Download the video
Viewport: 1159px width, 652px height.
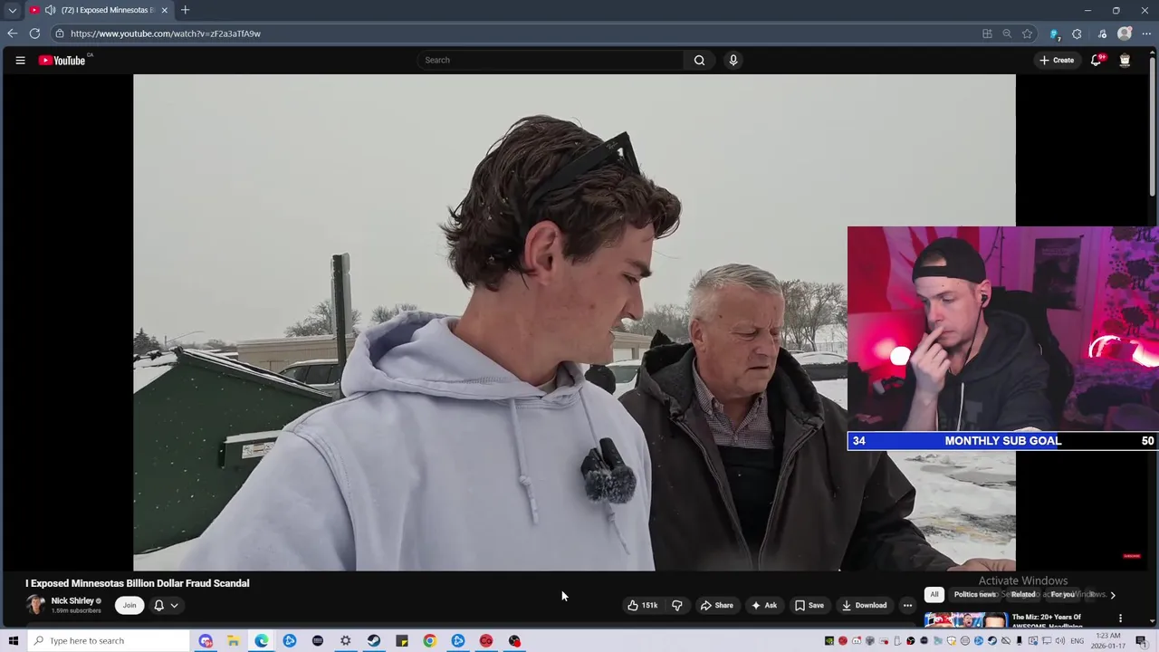tap(864, 605)
